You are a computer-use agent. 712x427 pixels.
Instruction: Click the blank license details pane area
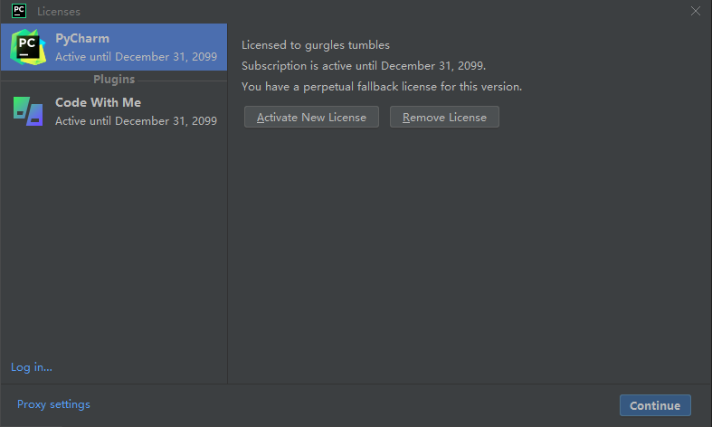pyautogui.click(x=469, y=253)
